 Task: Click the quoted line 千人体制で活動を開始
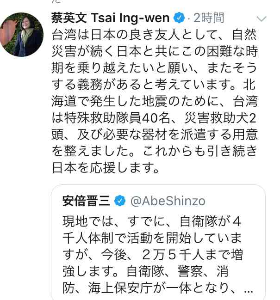click(x=152, y=238)
